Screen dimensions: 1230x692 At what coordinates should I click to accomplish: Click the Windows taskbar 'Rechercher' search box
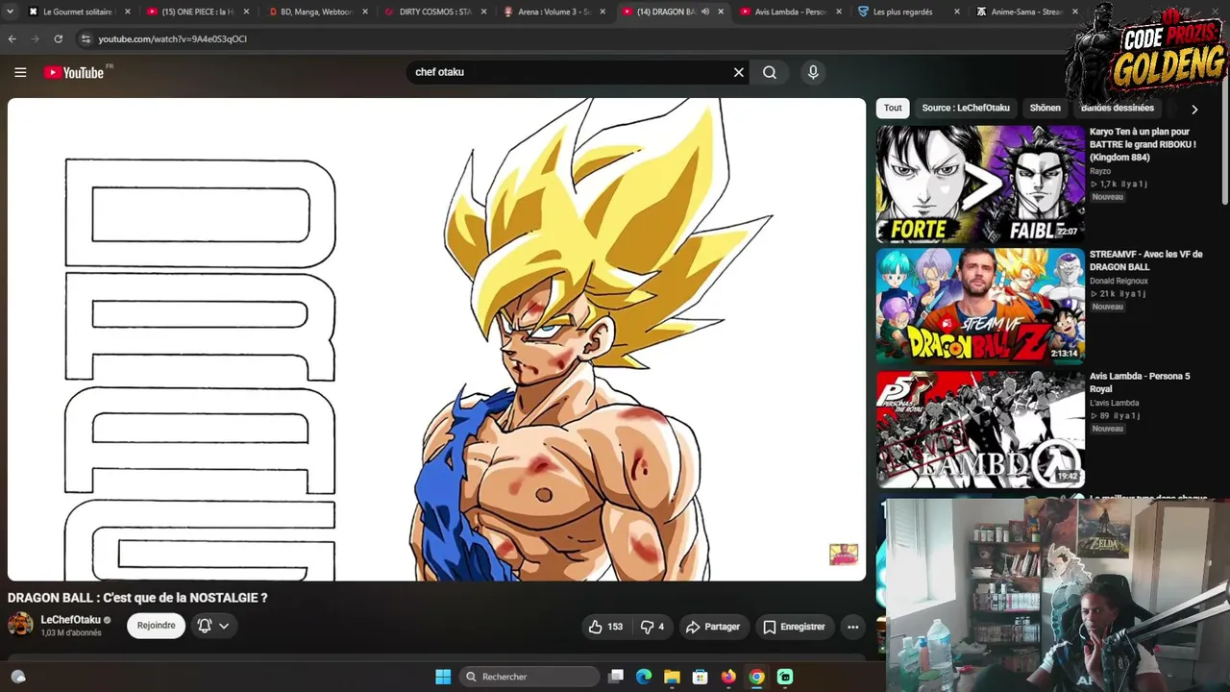528,677
